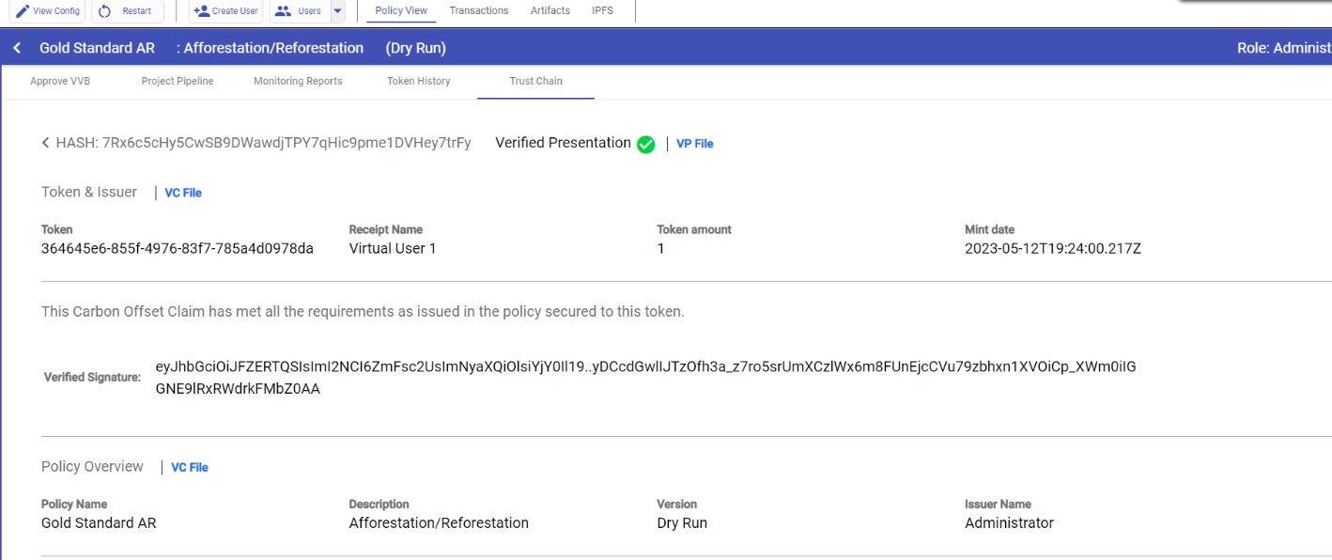Click the Verified Signature text value

pos(645,378)
